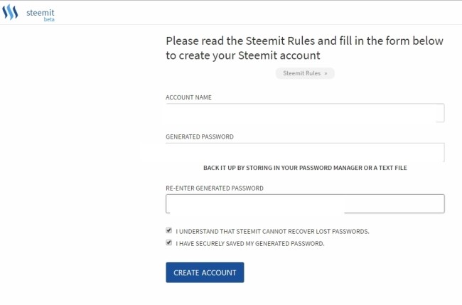Click the » chevron in Steemit Rules
The image size is (462, 305).
tap(326, 73)
